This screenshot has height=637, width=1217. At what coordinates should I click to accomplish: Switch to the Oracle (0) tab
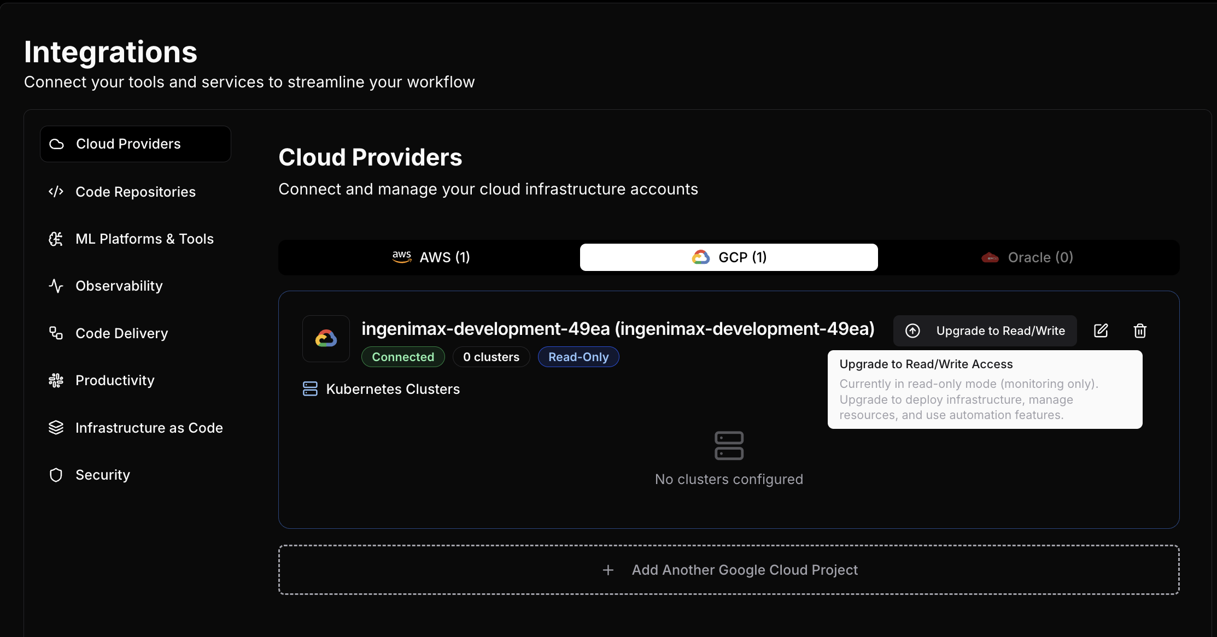[1027, 257]
